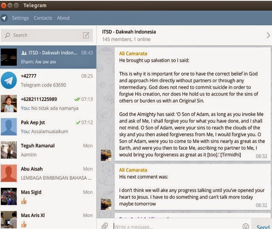Expand group info with right chevron
This screenshot has height=229, width=272.
tap(268, 35)
